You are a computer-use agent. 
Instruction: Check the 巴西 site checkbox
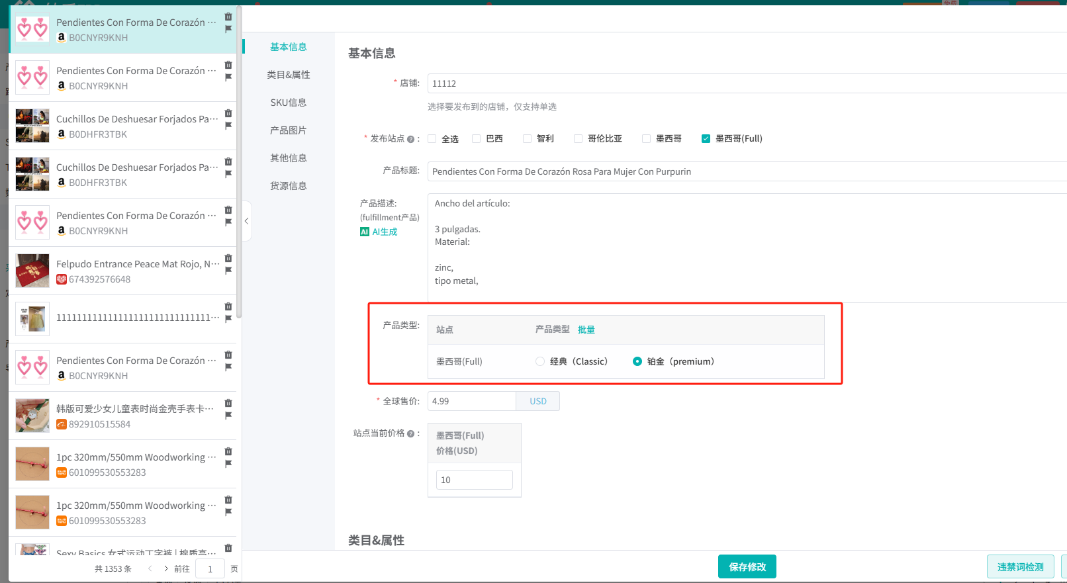(476, 139)
